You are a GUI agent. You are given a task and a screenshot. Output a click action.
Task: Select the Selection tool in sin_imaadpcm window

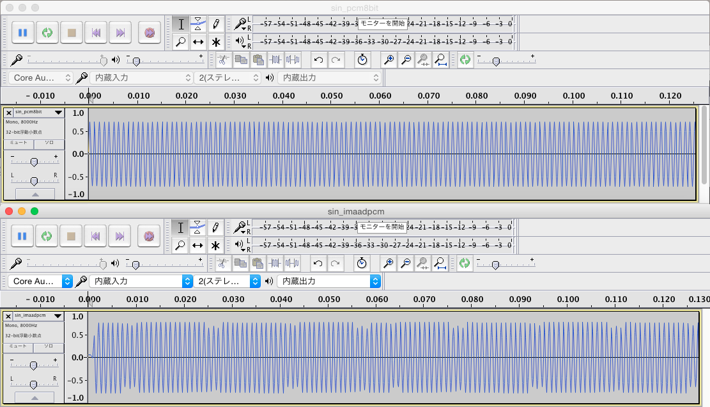tap(180, 228)
